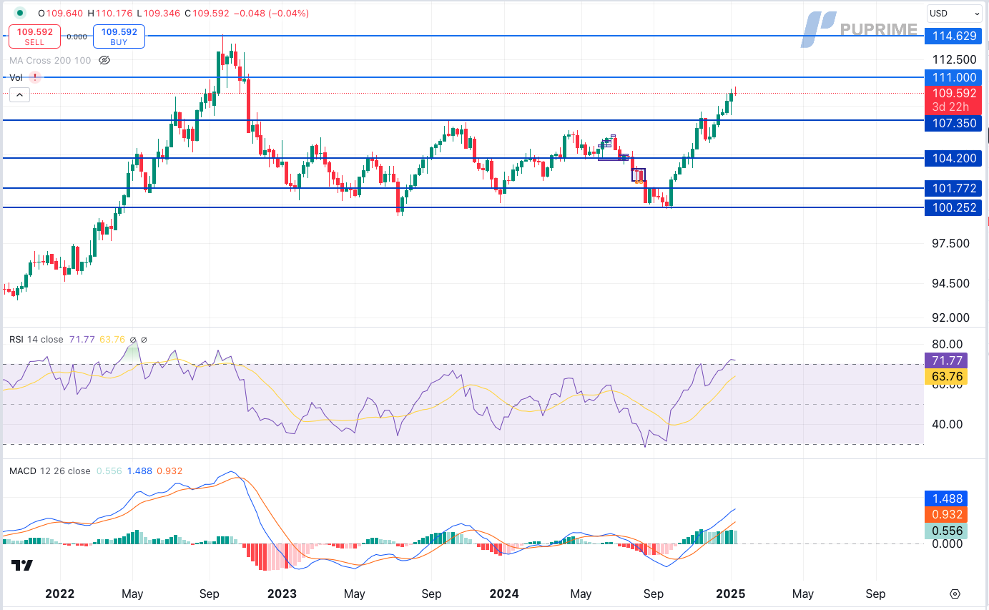
Task: Open the USD currency dropdown
Action: (955, 13)
